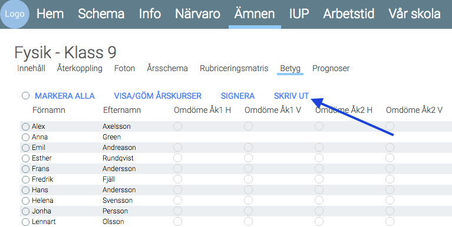Screen dimensions: 452x227
Task: Select the radio button beside Anna Green
Action: point(26,137)
